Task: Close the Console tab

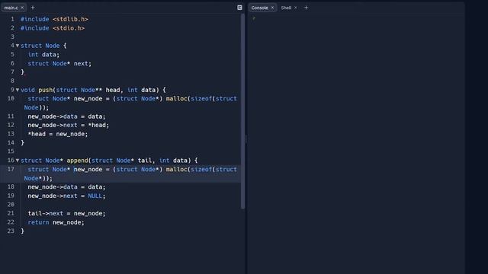Action: coord(272,8)
